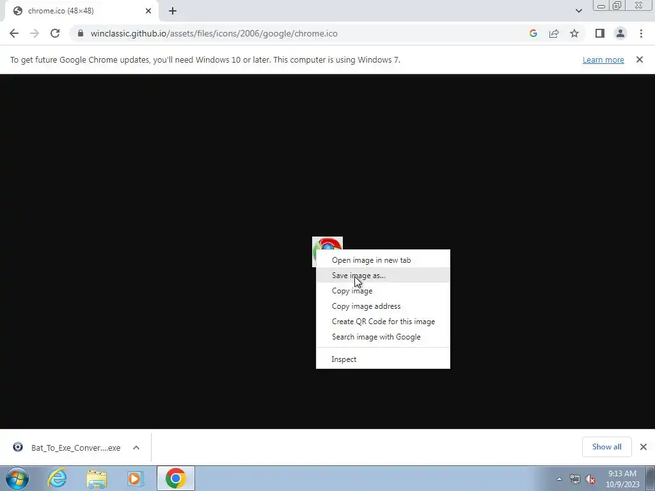Viewport: 655px width, 491px height.
Task: Open a new tab with plus button
Action: click(173, 11)
